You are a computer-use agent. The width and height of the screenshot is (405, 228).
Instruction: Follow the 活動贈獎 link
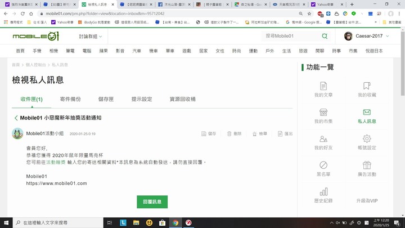[56, 162]
